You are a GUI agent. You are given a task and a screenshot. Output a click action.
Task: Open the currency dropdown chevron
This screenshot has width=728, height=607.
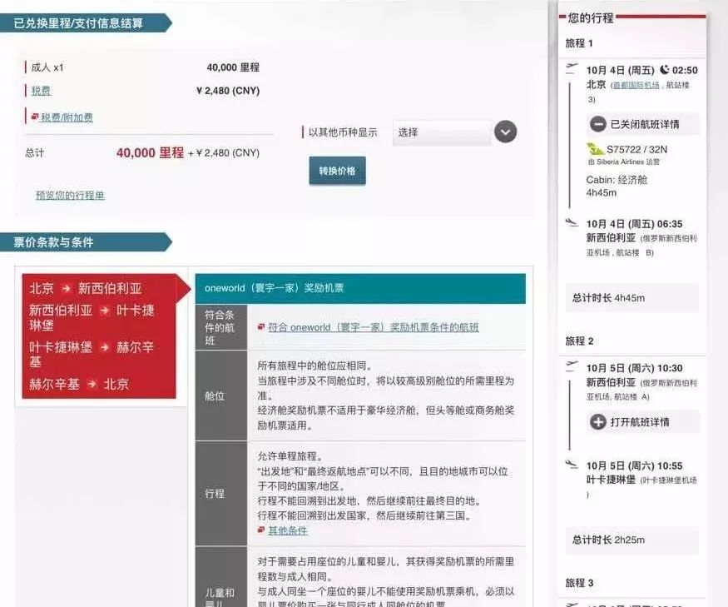click(x=505, y=132)
